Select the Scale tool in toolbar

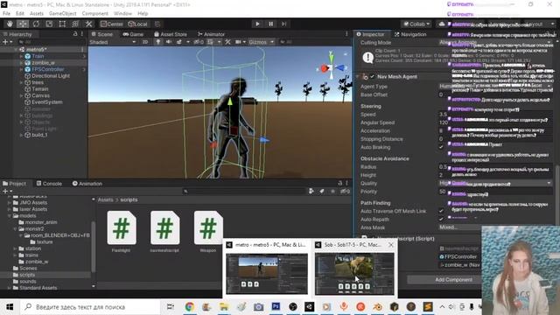click(x=49, y=24)
